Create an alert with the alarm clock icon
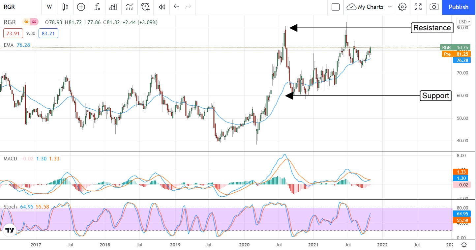This screenshot has height=250, width=476. (x=145, y=7)
